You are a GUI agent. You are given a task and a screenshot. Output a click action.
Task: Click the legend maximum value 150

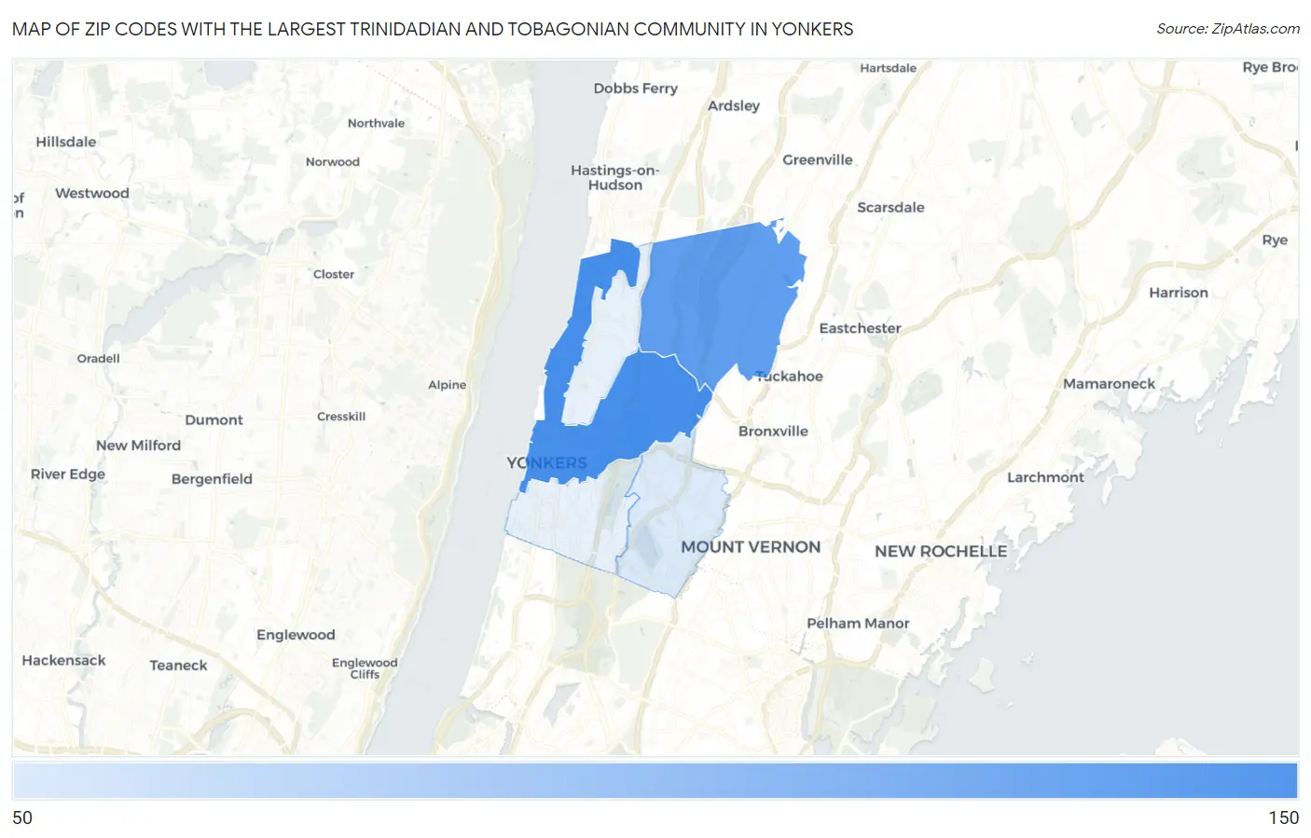pyautogui.click(x=1283, y=817)
